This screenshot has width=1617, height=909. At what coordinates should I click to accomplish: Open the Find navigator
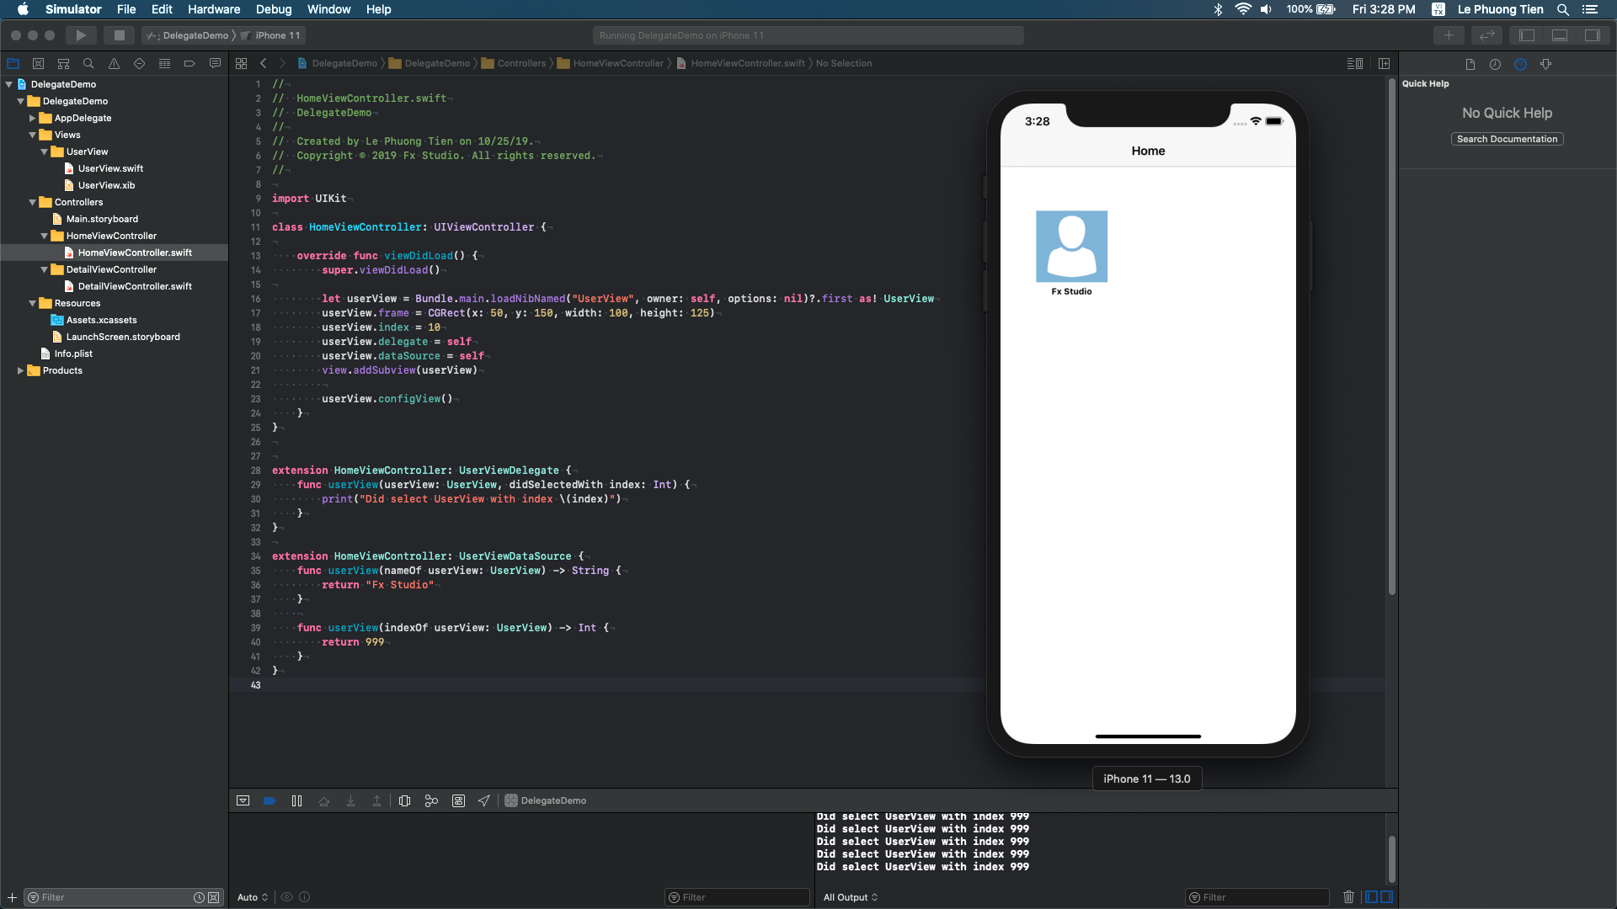[x=88, y=63]
